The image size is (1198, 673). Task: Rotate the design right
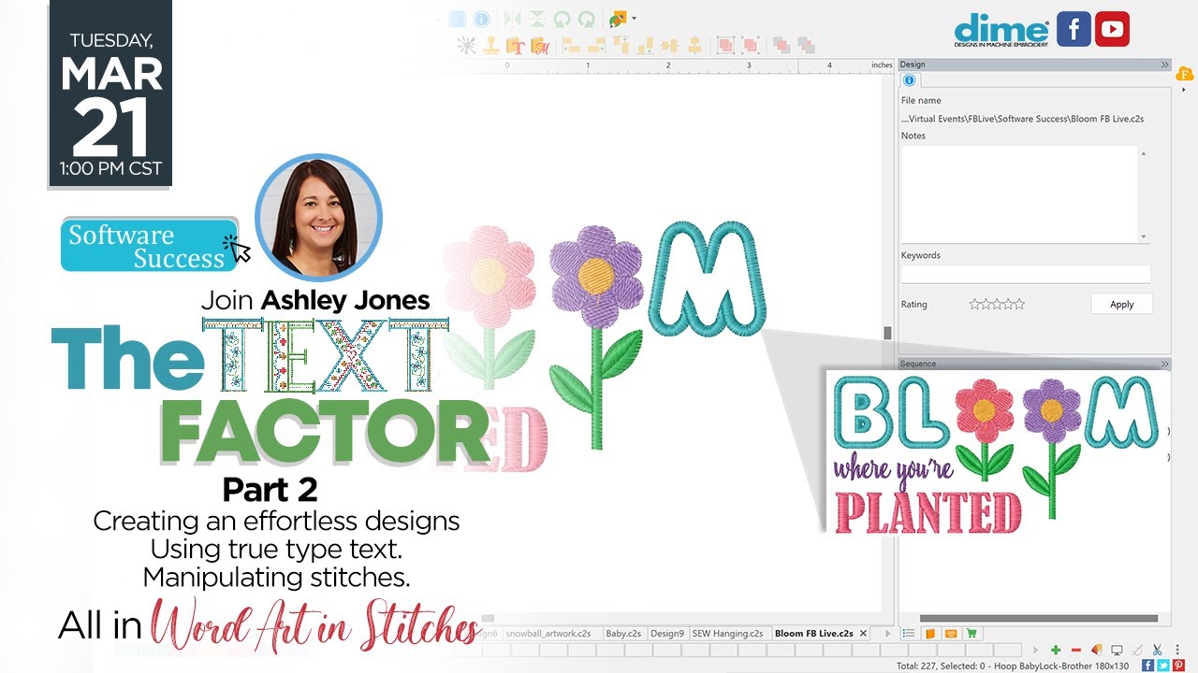tap(587, 19)
